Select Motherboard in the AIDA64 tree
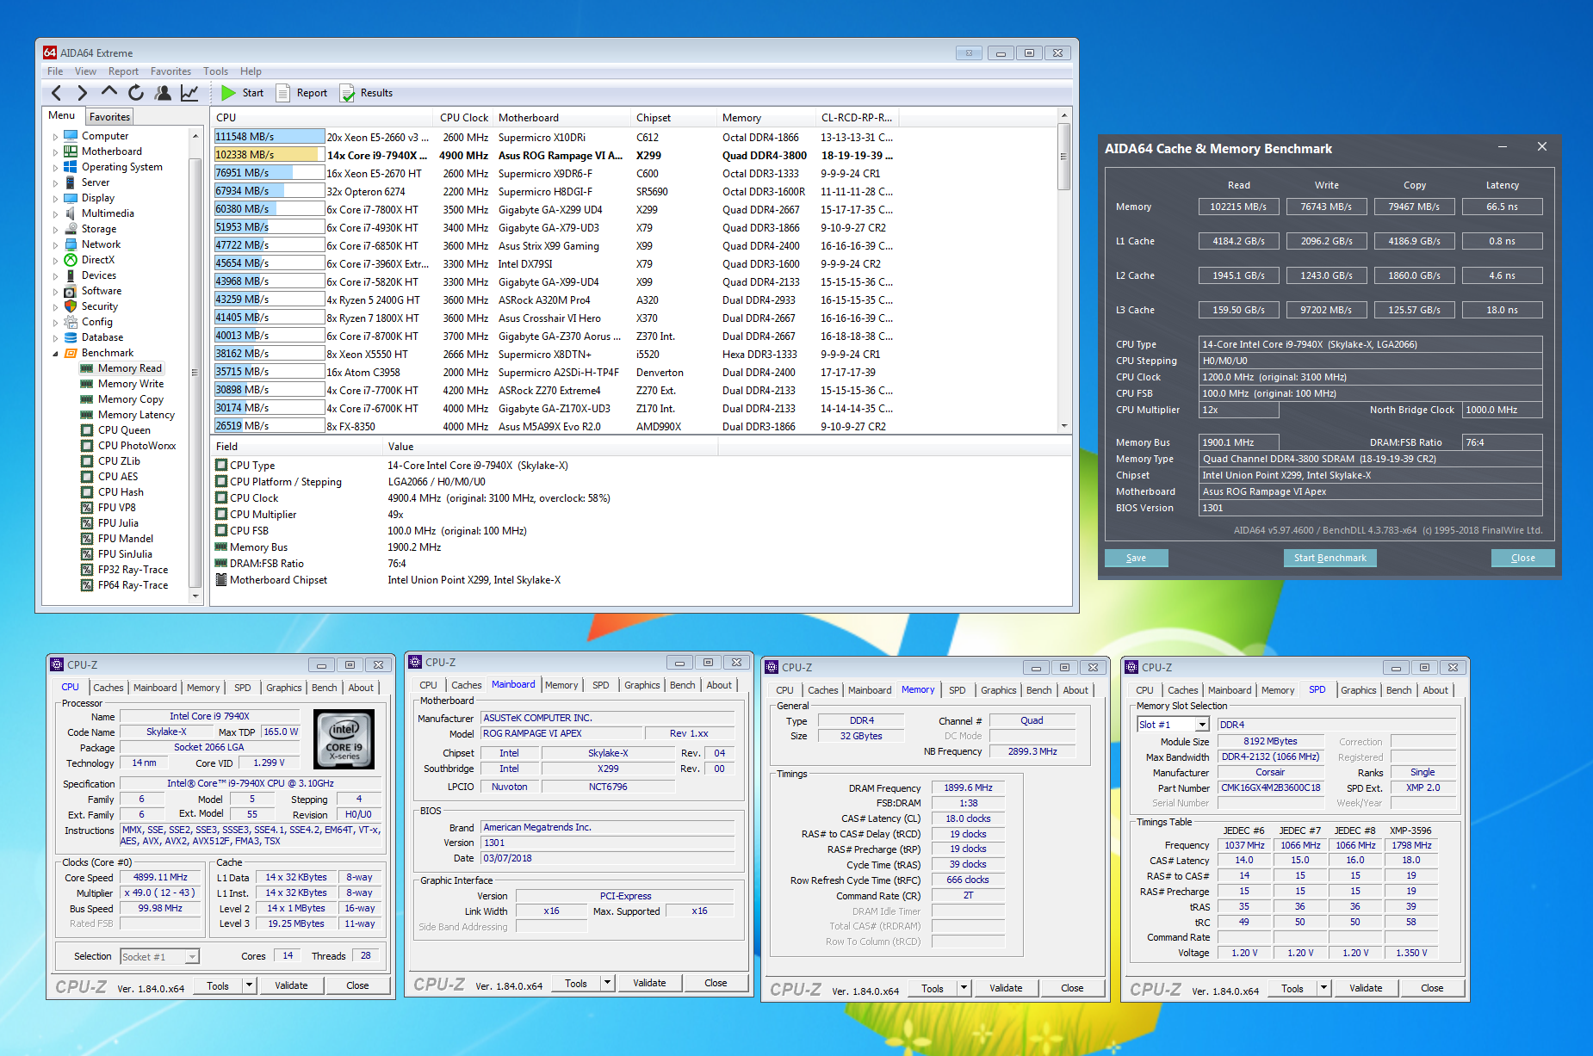 pyautogui.click(x=112, y=151)
